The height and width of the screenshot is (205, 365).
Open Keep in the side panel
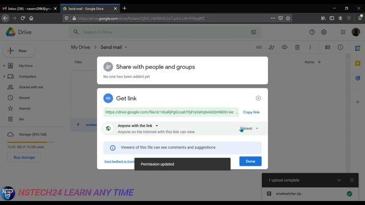(x=358, y=63)
